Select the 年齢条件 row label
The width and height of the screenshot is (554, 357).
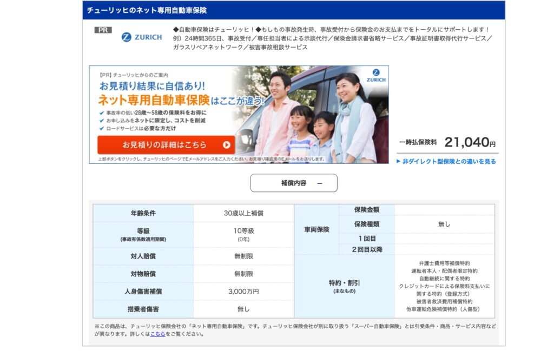click(143, 213)
